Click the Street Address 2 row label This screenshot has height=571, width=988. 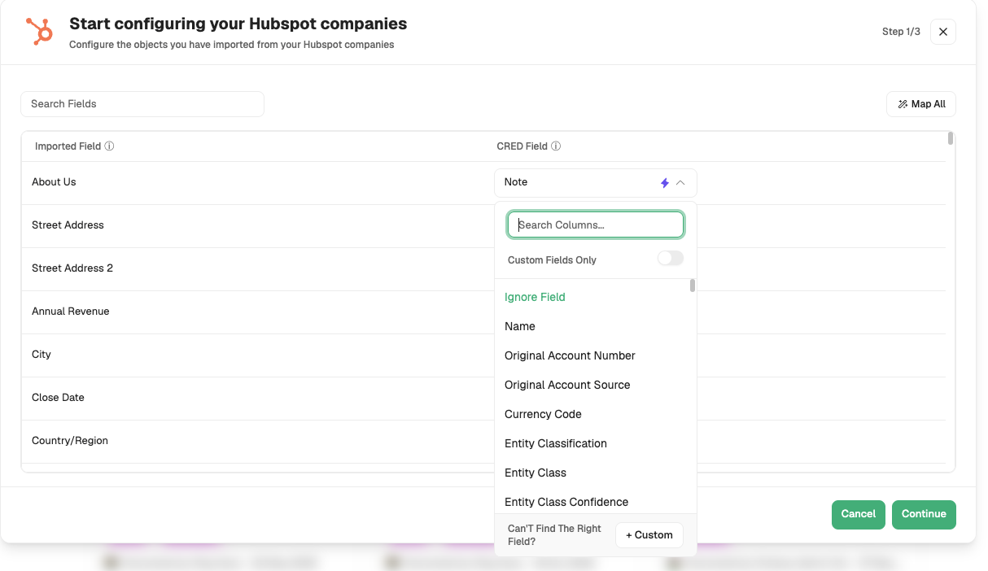pyautogui.click(x=72, y=268)
